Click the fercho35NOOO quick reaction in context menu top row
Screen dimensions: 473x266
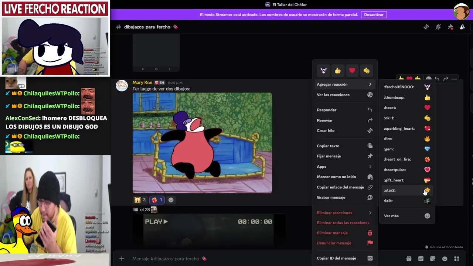(x=324, y=71)
